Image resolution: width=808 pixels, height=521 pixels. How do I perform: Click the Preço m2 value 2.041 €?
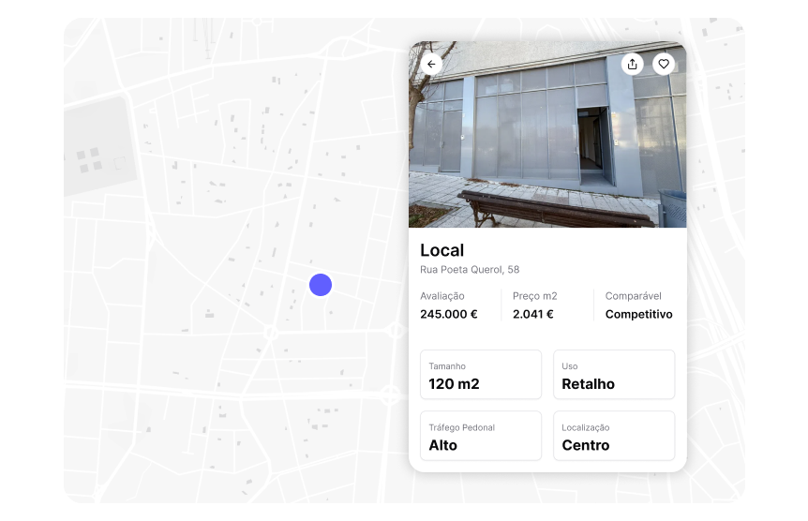pos(532,314)
